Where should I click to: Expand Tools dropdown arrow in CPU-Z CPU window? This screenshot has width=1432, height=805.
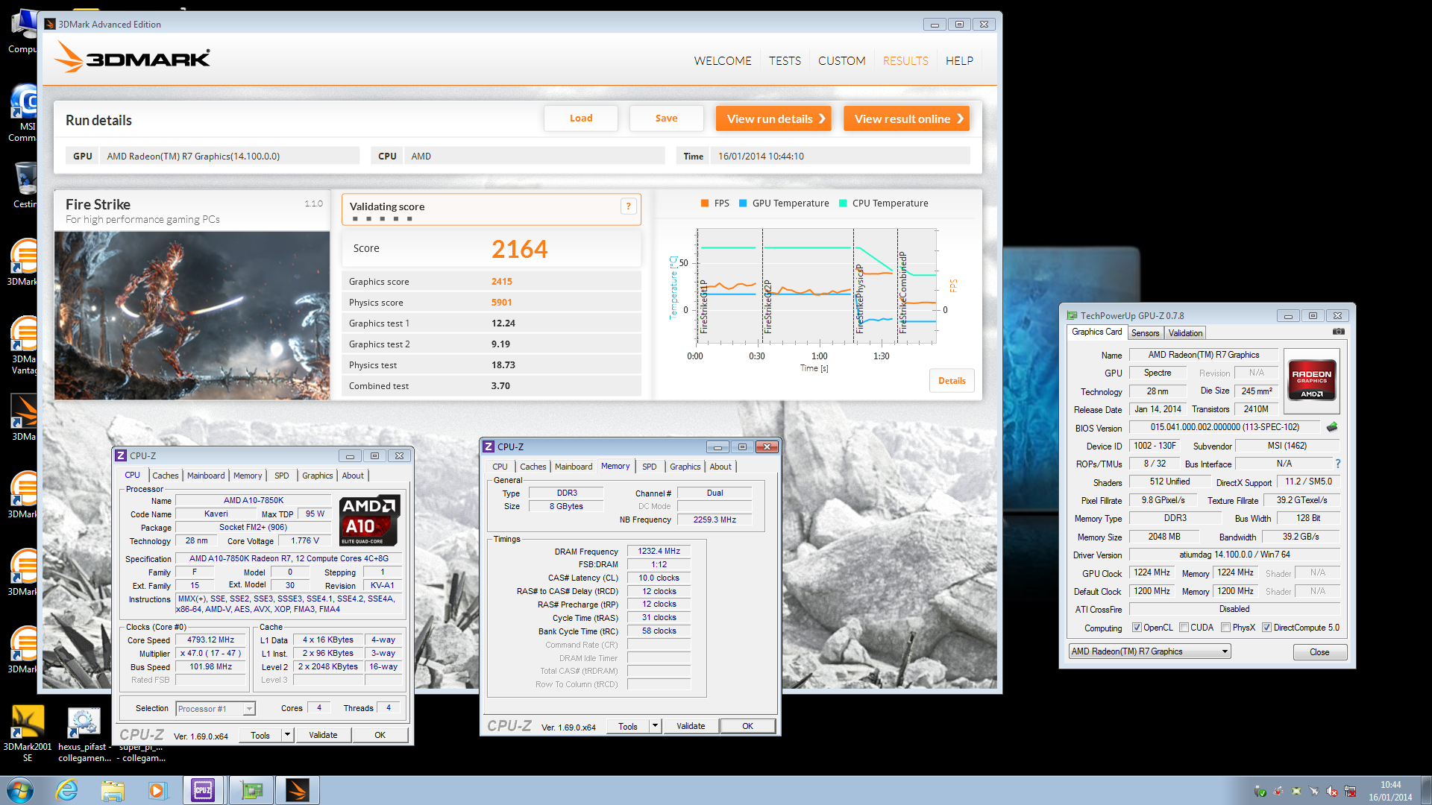pyautogui.click(x=287, y=735)
